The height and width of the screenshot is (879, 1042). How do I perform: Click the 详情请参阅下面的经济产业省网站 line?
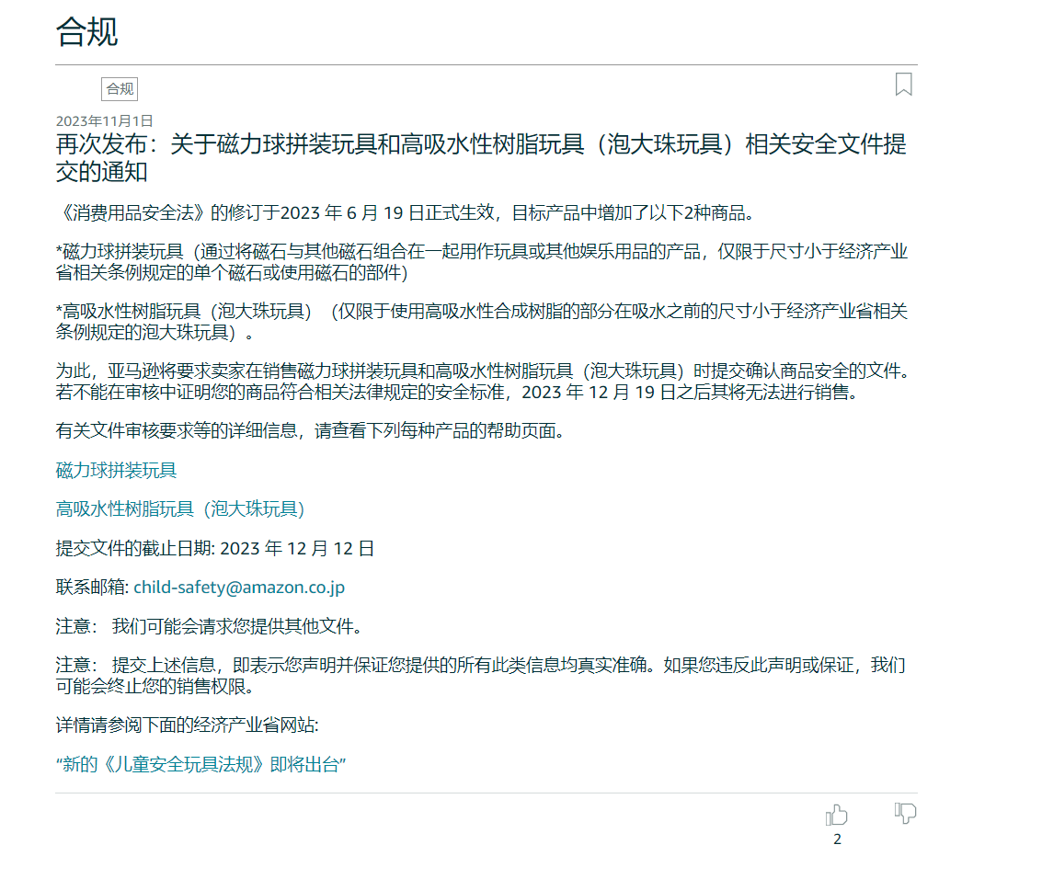[187, 725]
